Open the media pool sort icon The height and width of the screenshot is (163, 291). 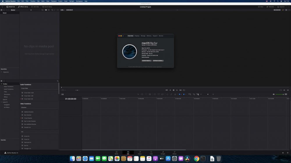tap(42, 10)
